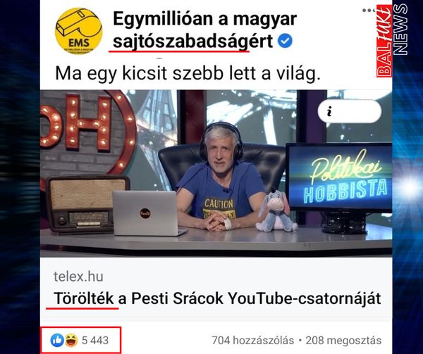Click the vintage radio in the preview image

click(x=86, y=204)
